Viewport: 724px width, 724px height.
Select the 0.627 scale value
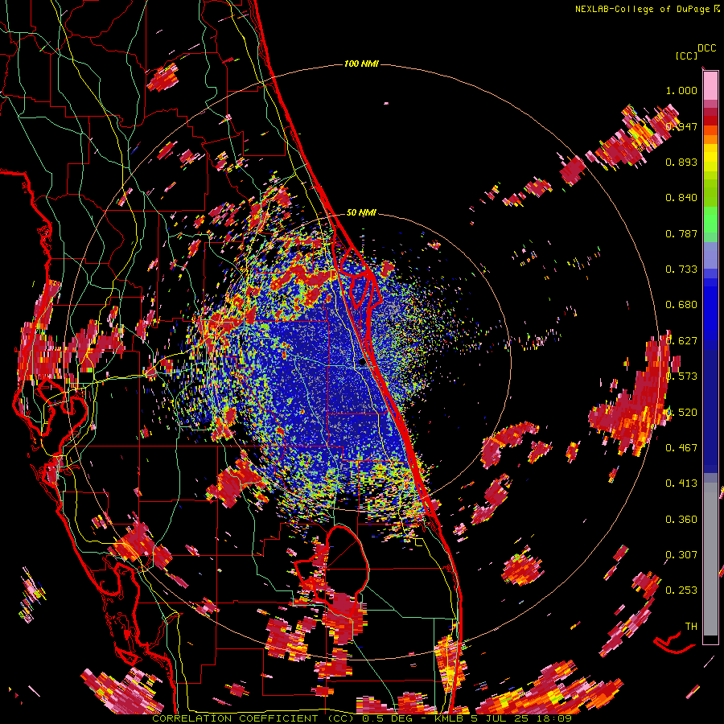point(681,341)
